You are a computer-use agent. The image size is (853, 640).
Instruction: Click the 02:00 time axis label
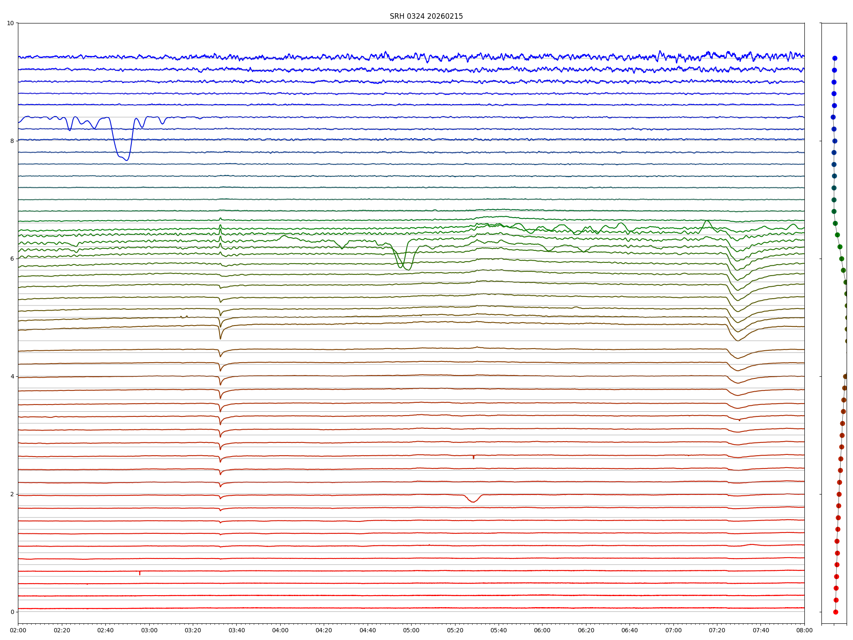pos(18,630)
